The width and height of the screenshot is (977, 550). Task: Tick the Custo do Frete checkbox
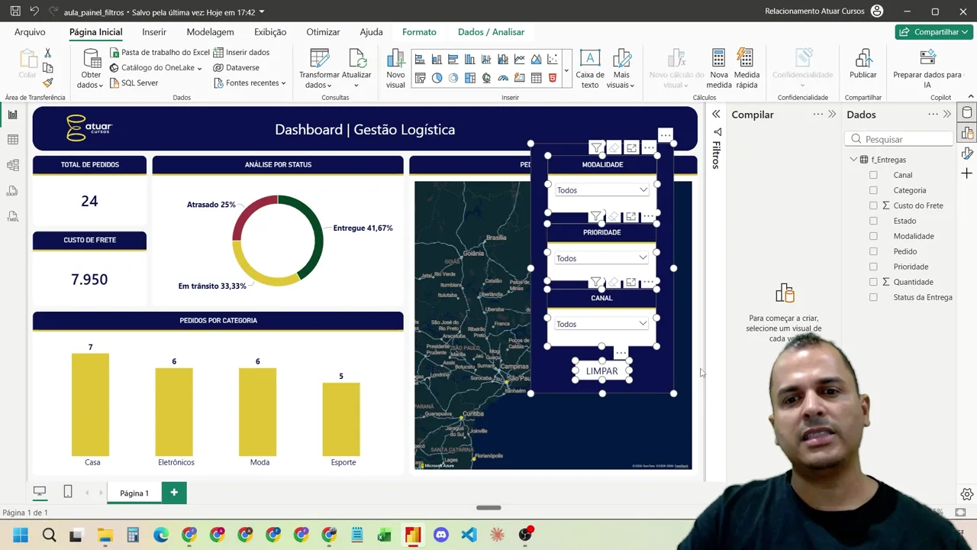pos(873,205)
